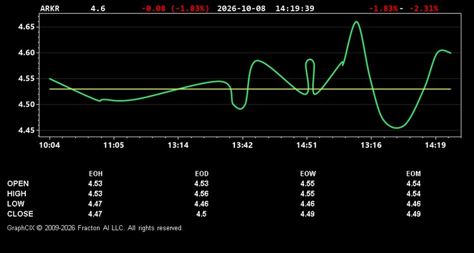The height and width of the screenshot is (253, 474).
Task: Select the EOD column header
Action: coord(202,174)
